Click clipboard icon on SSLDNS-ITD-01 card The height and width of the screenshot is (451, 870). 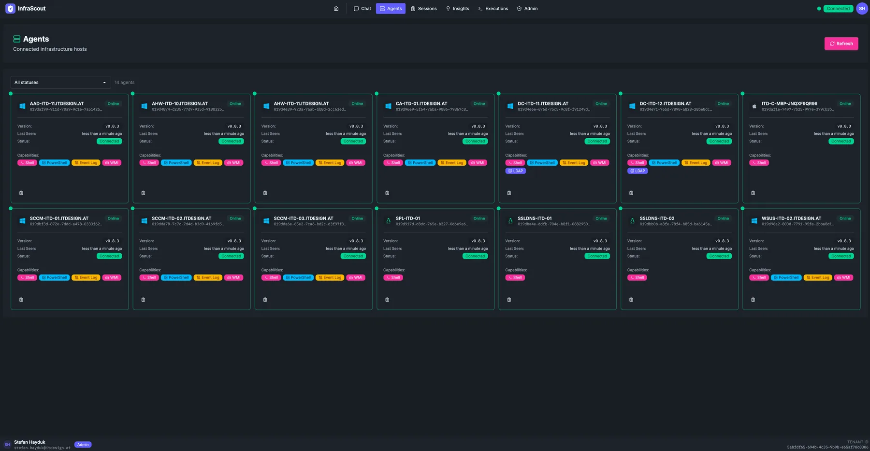point(509,300)
